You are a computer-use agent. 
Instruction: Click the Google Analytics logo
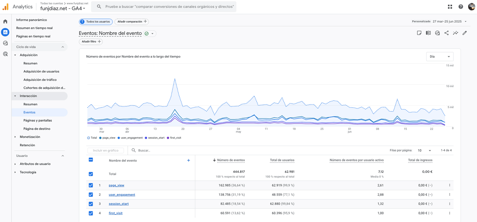6,7
